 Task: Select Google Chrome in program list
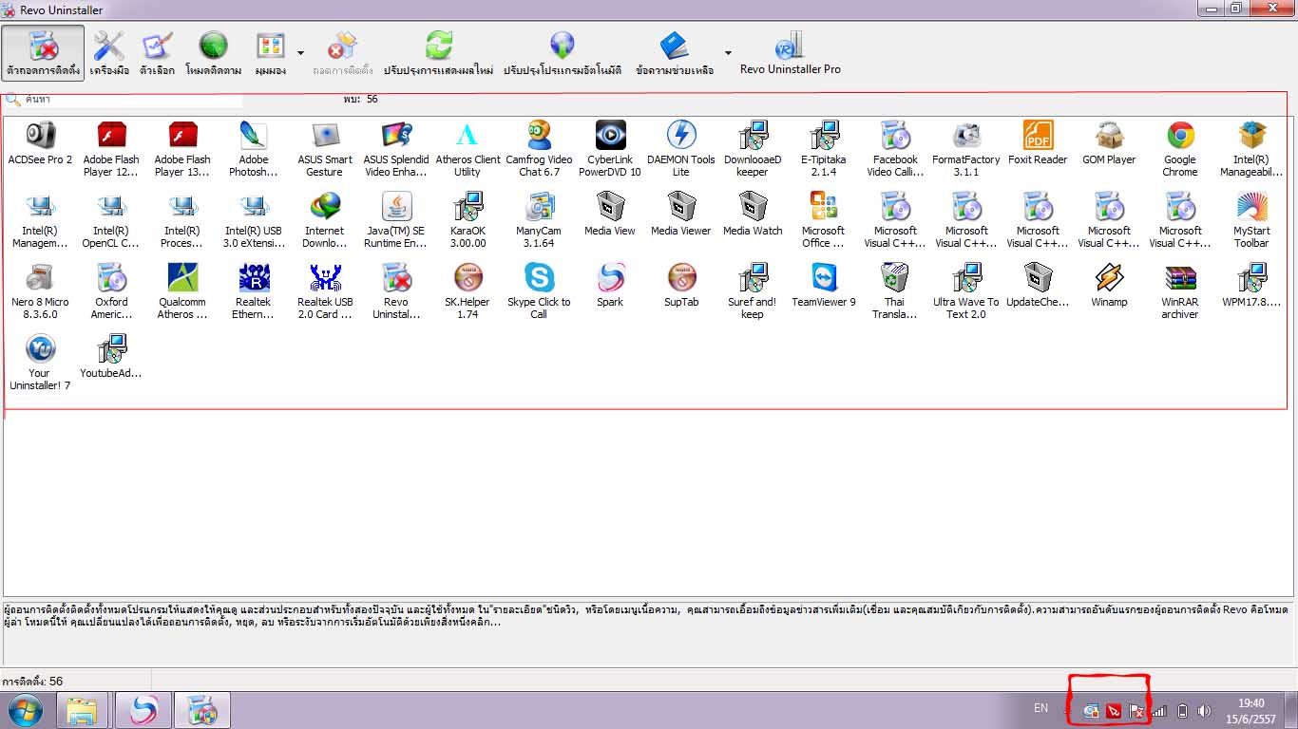(x=1180, y=147)
